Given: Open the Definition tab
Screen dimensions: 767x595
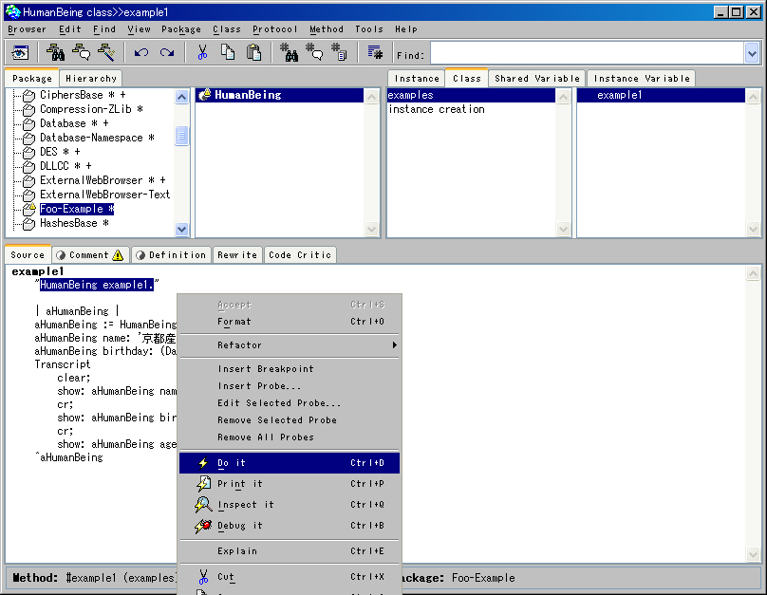Looking at the screenshot, I should pos(171,255).
